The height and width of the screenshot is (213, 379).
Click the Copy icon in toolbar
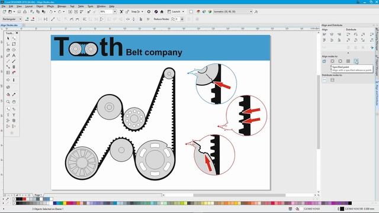point(38,12)
